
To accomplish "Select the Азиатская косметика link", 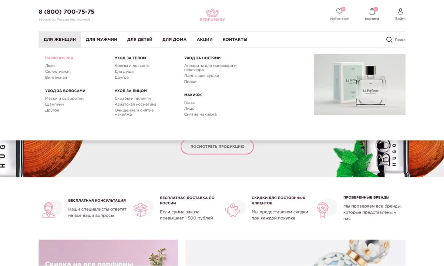I will 135,104.
